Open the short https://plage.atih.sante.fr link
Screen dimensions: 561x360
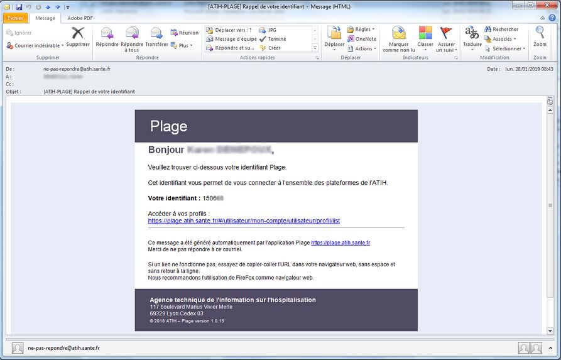click(x=340, y=243)
